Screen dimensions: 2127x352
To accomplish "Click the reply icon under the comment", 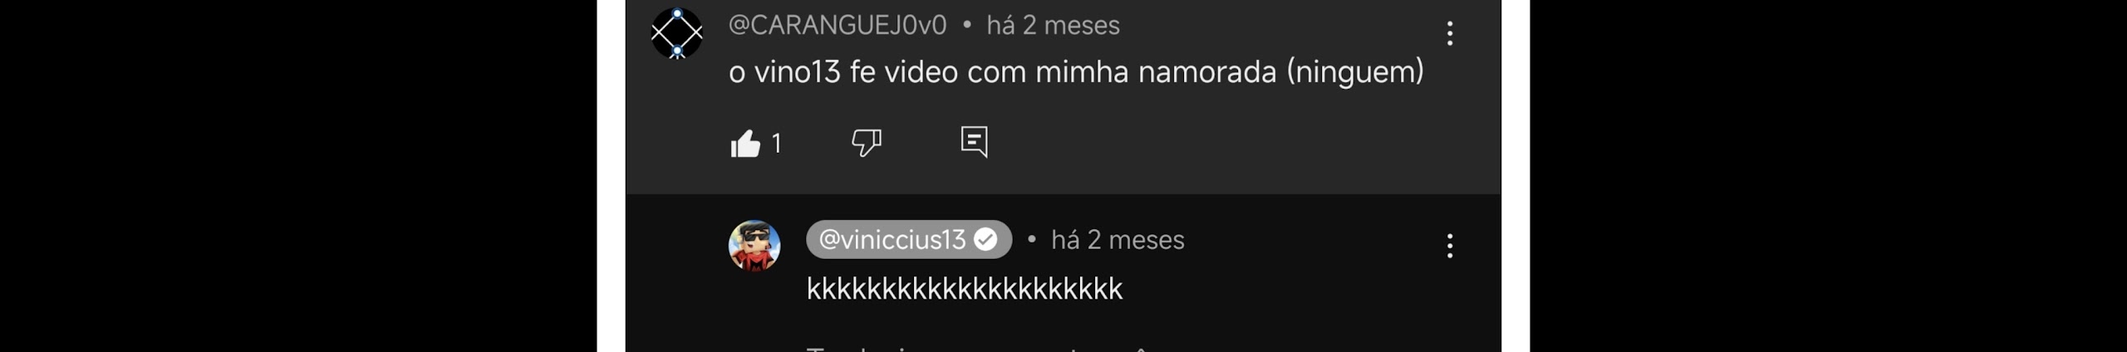I will (974, 142).
